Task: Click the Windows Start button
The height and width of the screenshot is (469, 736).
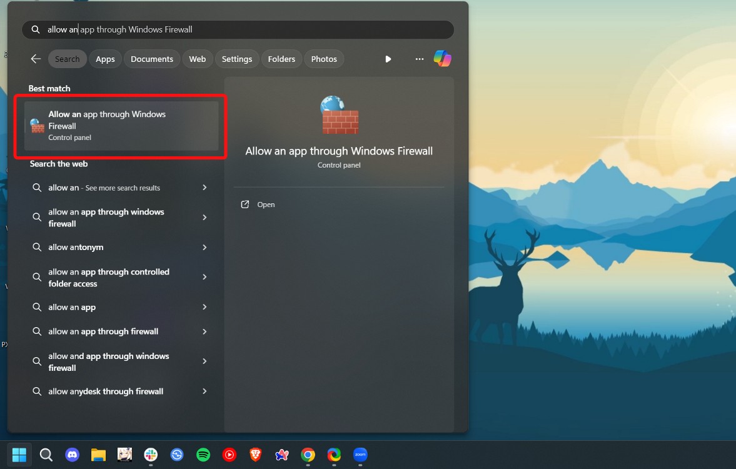Action: coord(19,454)
